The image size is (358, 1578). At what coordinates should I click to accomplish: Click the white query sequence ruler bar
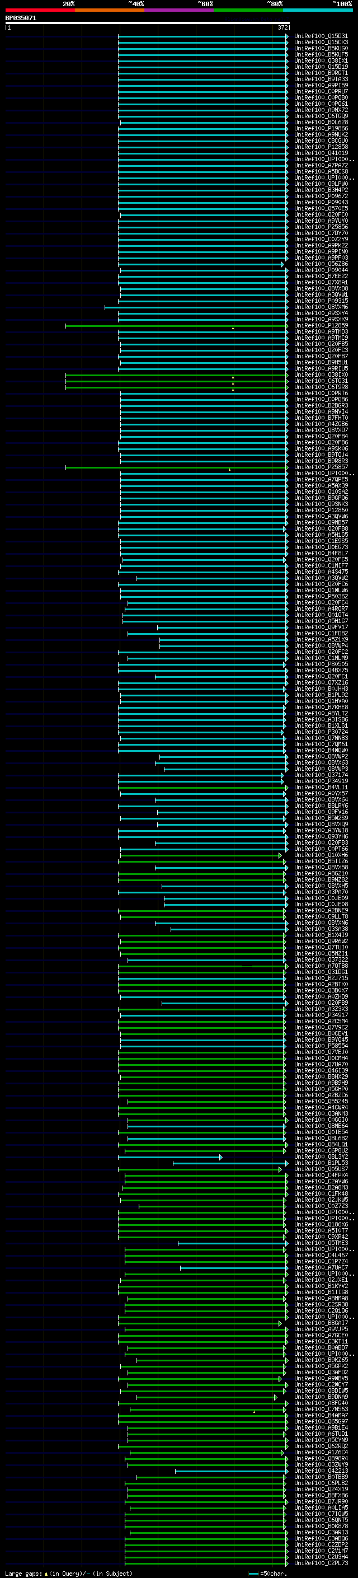pos(147,22)
